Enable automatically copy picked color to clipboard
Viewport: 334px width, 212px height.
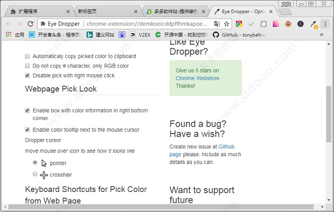point(27,56)
